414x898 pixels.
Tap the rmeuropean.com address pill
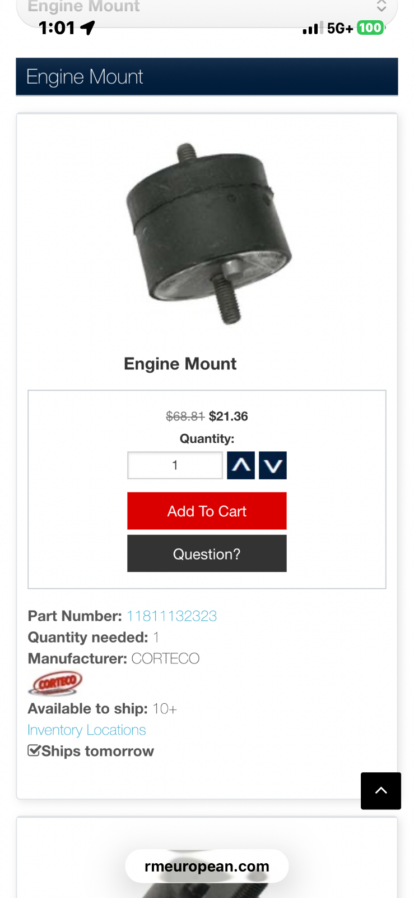pyautogui.click(x=207, y=866)
